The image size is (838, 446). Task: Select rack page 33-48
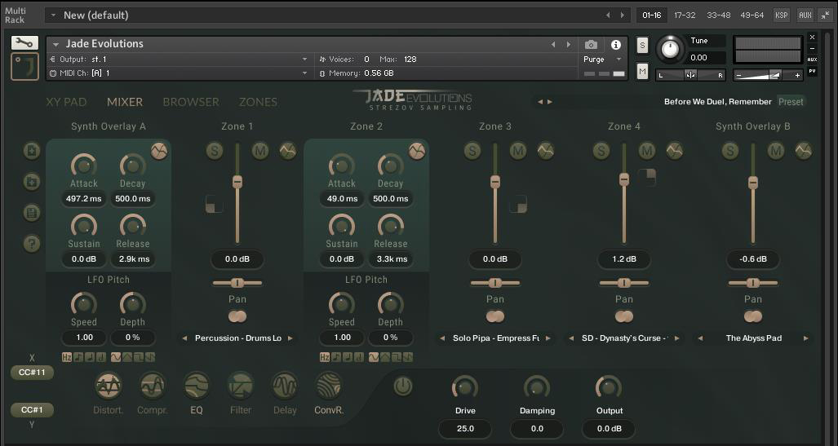(x=718, y=15)
